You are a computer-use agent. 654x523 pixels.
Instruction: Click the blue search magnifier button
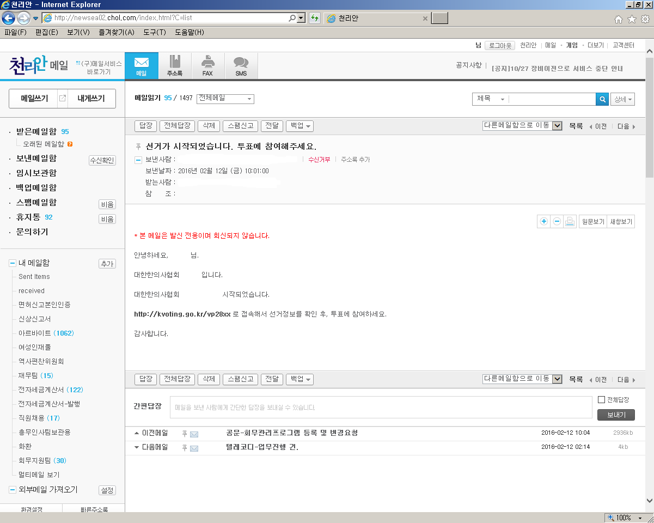(602, 99)
